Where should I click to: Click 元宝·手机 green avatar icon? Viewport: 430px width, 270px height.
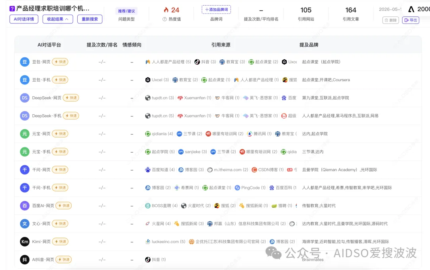coord(25,152)
